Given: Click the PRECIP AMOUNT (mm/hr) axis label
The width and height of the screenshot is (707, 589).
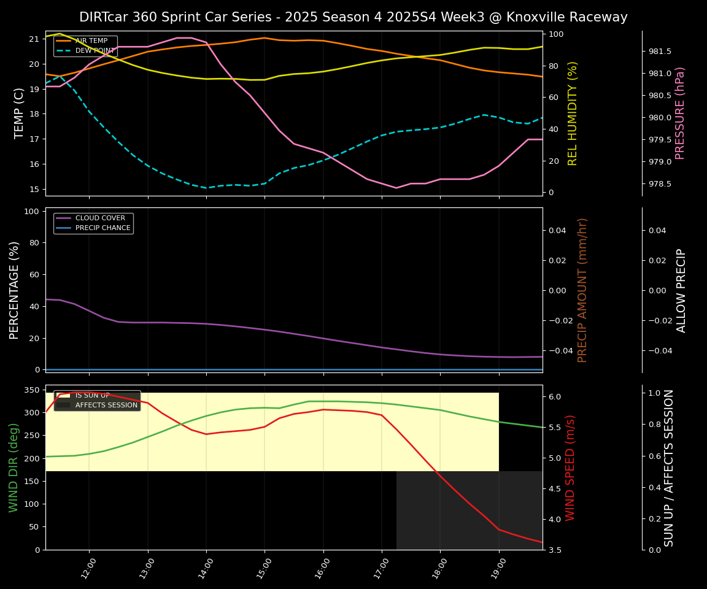Looking at the screenshot, I should [582, 290].
